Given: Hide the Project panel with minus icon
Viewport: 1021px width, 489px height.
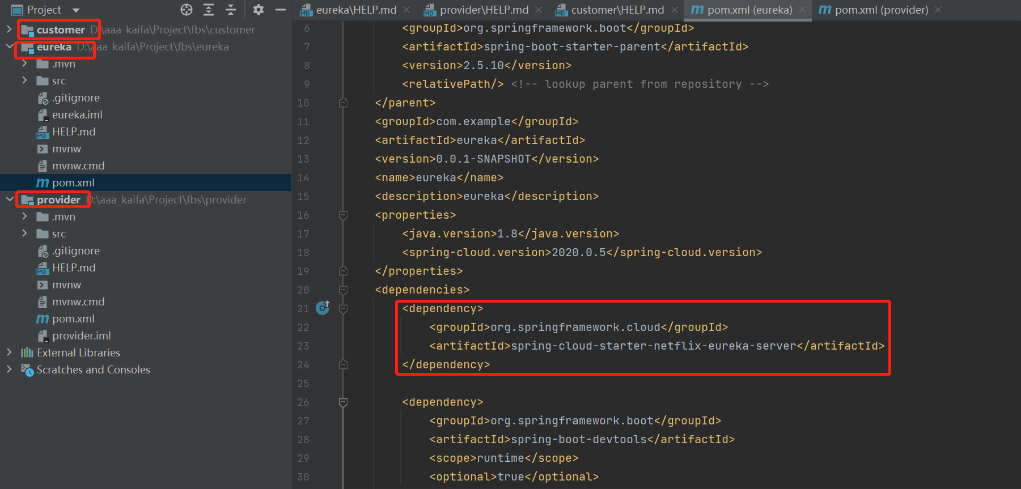Looking at the screenshot, I should click(x=281, y=10).
